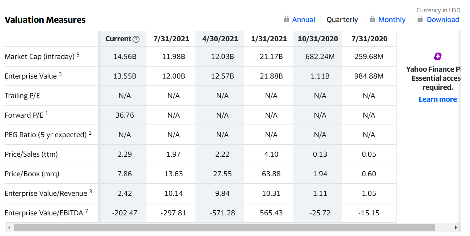Click the horizontal scrollbar thumb

tap(224, 228)
